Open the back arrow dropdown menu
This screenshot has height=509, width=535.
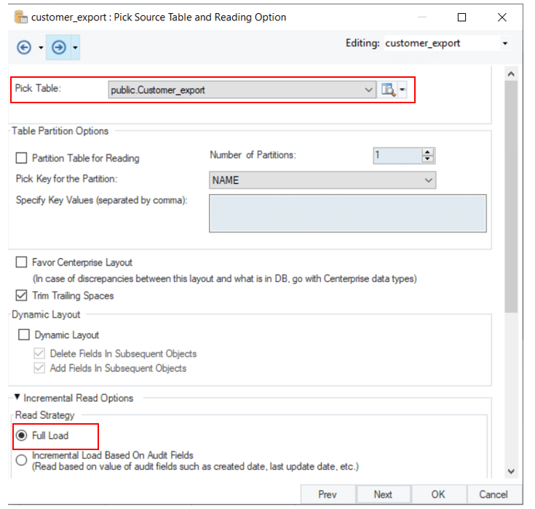coord(41,47)
